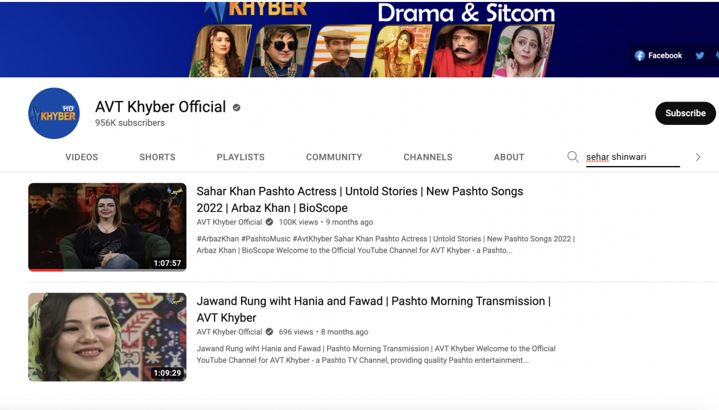Open the Facebook link in banner
719x410 pixels.
pos(658,56)
